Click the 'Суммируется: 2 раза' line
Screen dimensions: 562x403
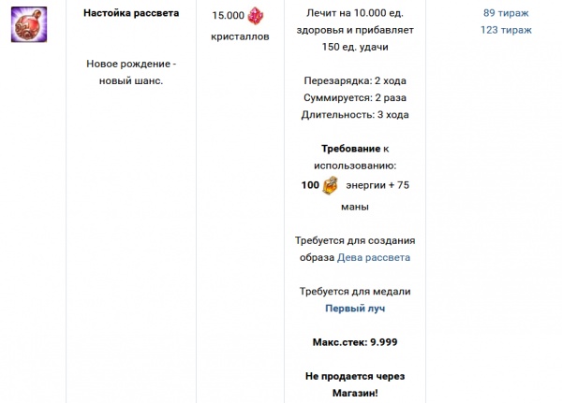[x=355, y=97]
